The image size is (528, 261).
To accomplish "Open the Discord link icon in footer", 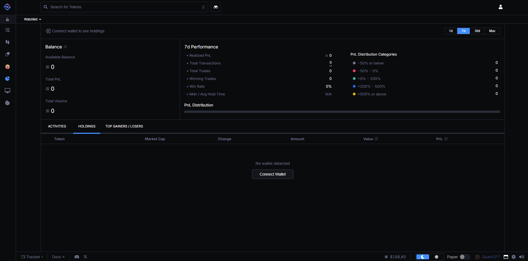I will pyautogui.click(x=77, y=257).
